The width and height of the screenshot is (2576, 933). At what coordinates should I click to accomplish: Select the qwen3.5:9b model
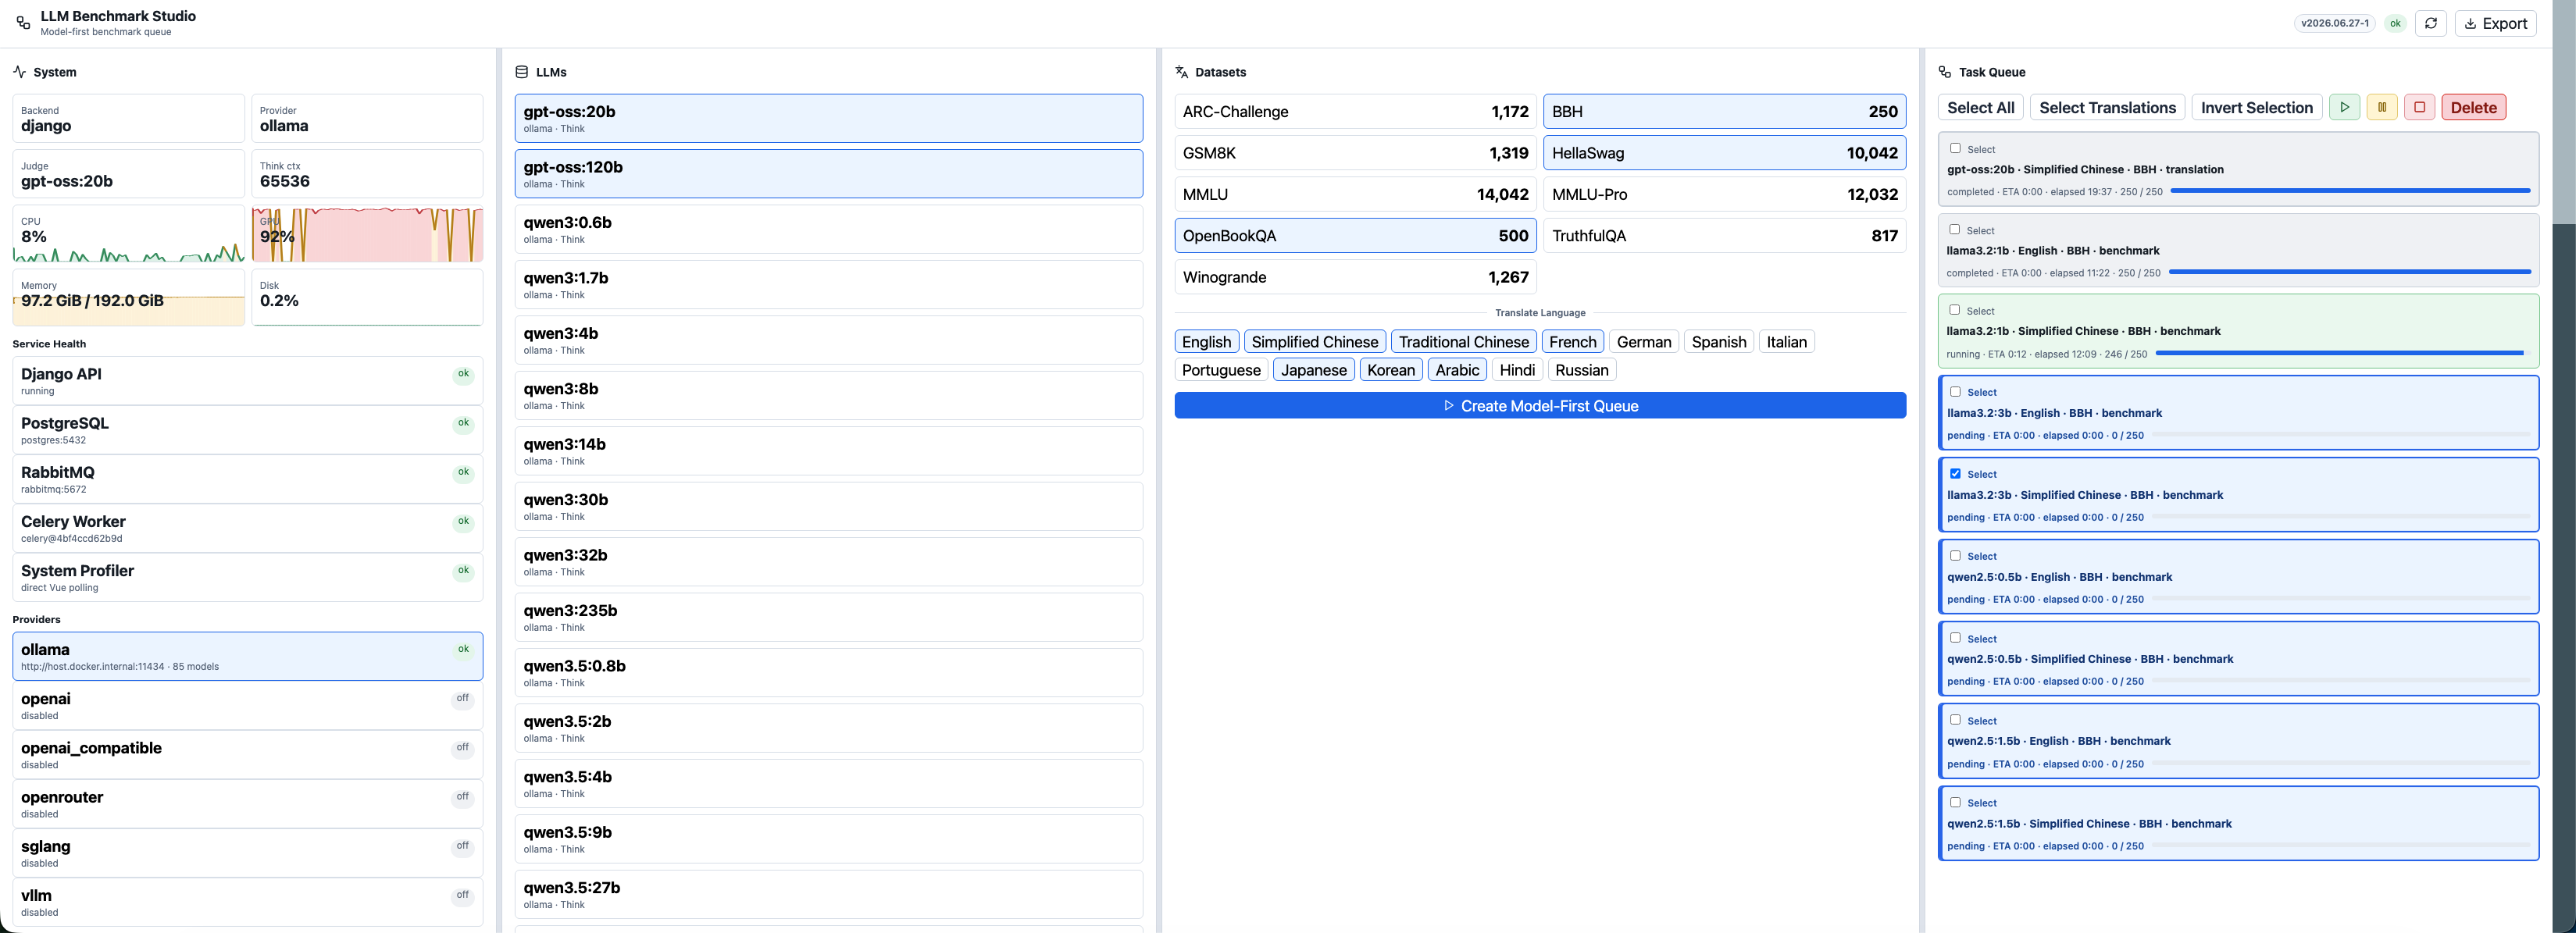(828, 839)
